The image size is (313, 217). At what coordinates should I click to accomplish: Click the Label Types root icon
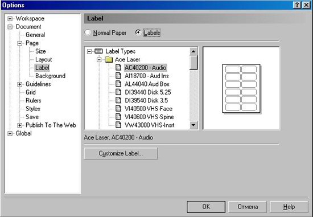(98, 51)
